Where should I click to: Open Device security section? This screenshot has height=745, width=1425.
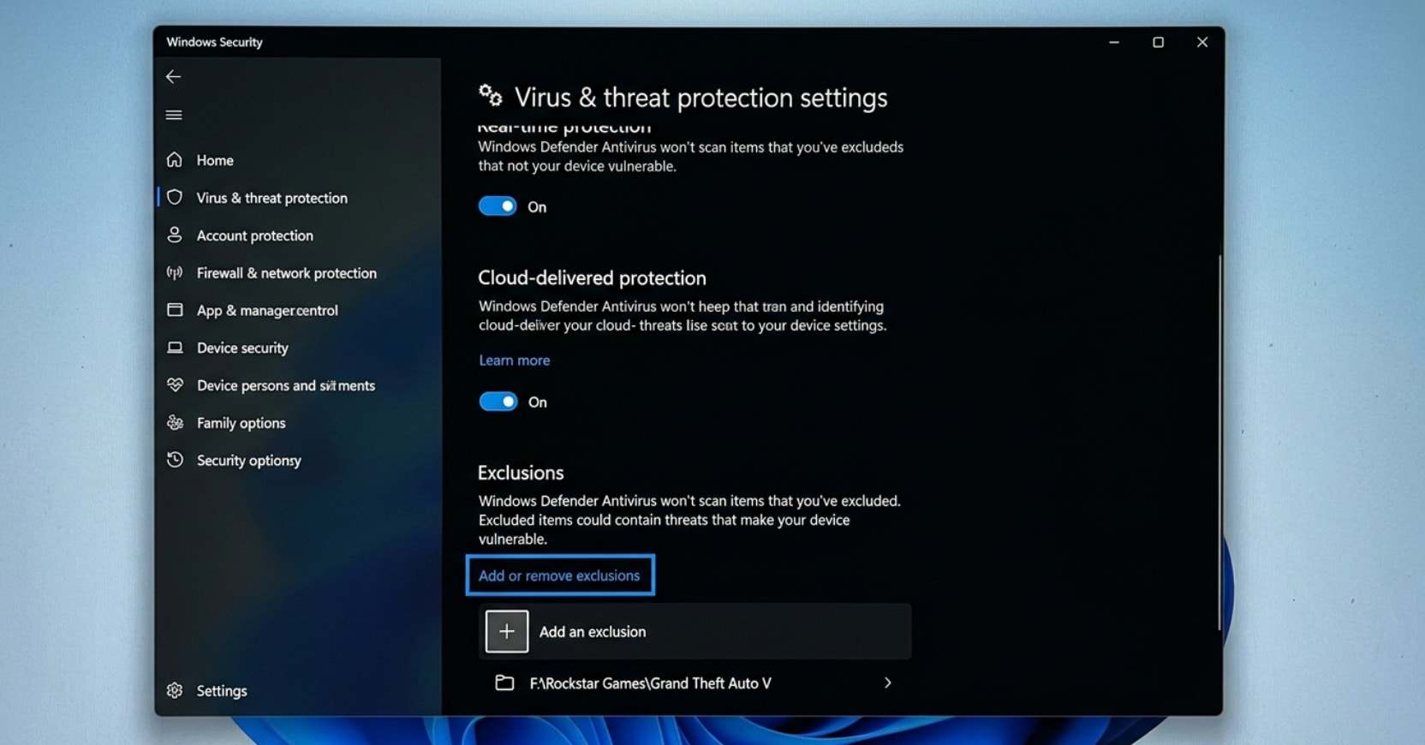pyautogui.click(x=242, y=348)
